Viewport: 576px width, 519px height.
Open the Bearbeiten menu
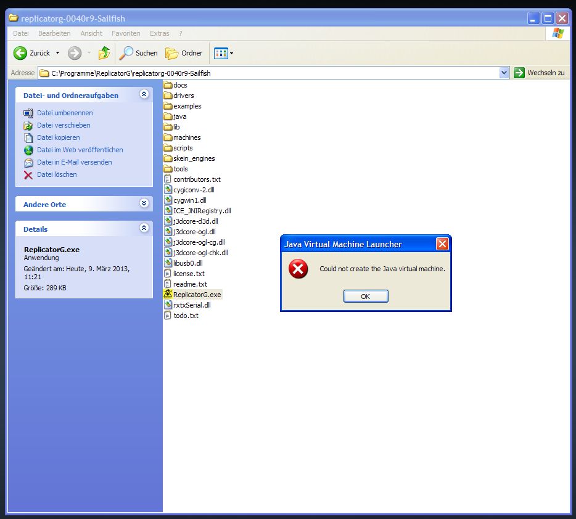(54, 33)
